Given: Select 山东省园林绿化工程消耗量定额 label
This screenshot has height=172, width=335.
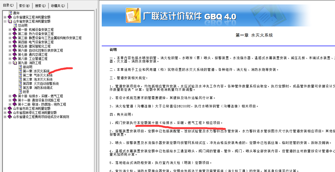Looking at the screenshot, I should click(35, 113).
